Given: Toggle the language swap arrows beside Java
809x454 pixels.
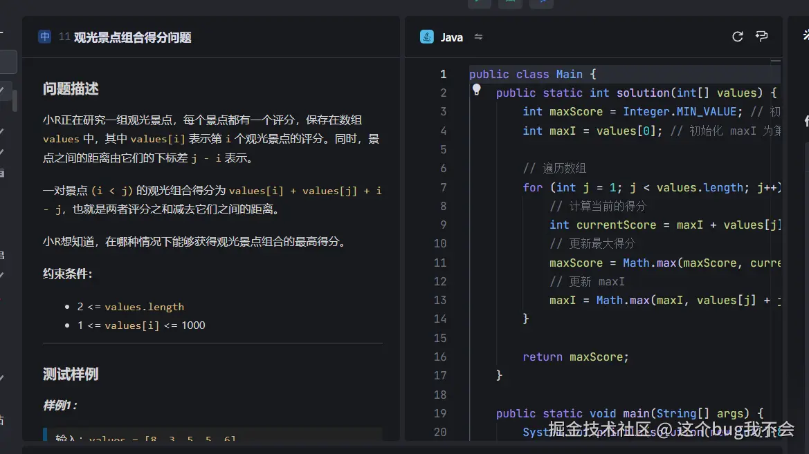Looking at the screenshot, I should coord(478,37).
